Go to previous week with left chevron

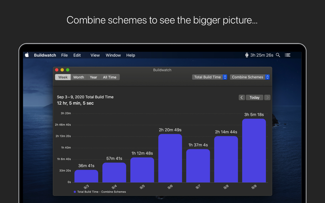point(242,97)
